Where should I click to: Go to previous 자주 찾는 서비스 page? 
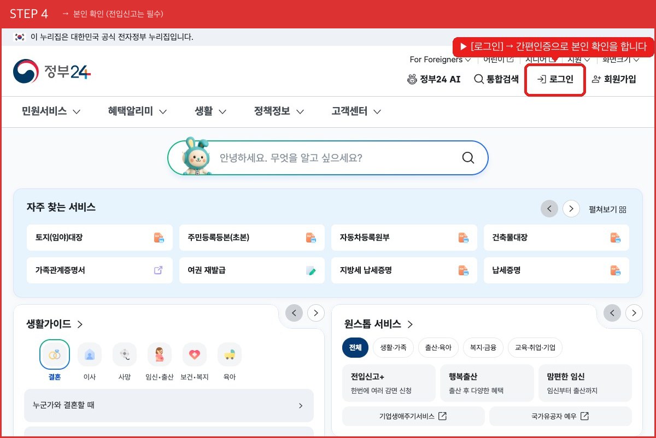(549, 209)
